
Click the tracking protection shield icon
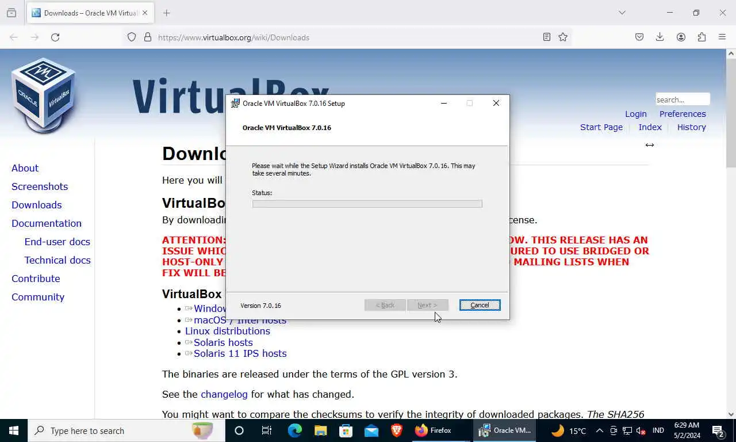132,37
